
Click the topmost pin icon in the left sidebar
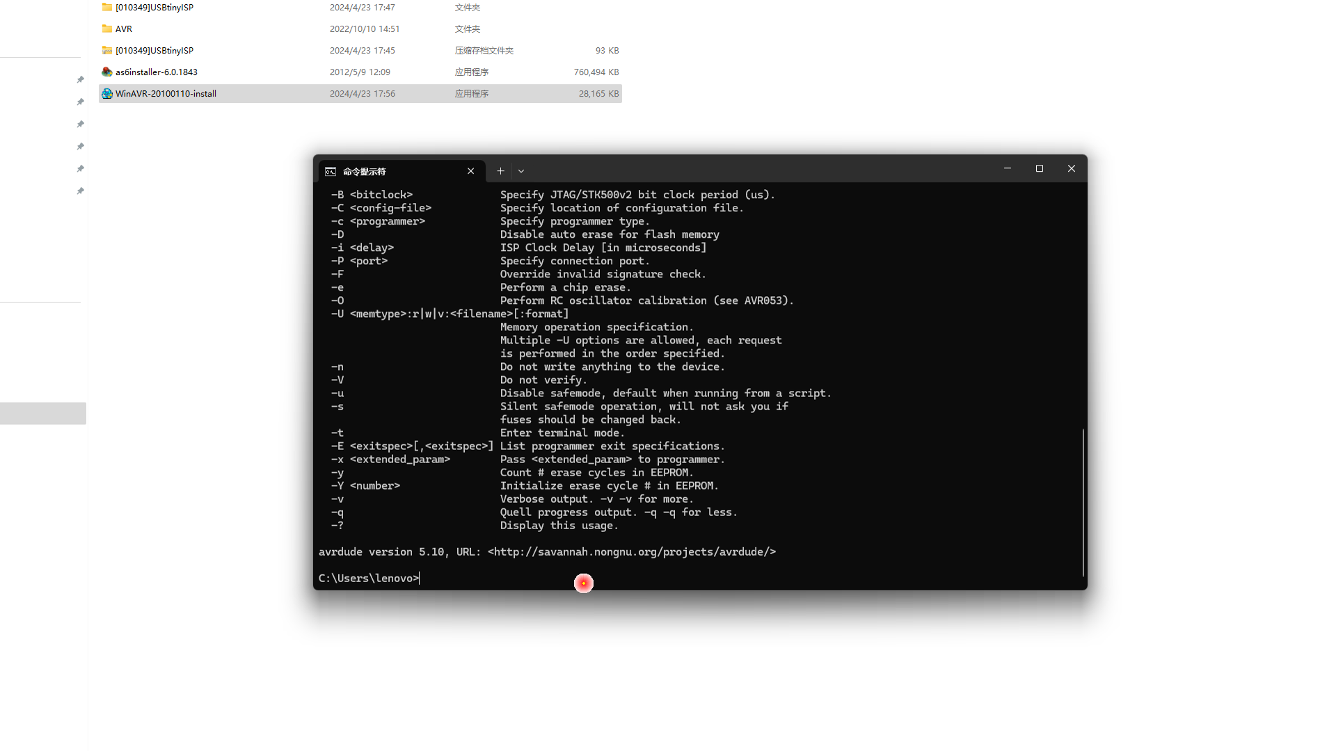click(80, 79)
